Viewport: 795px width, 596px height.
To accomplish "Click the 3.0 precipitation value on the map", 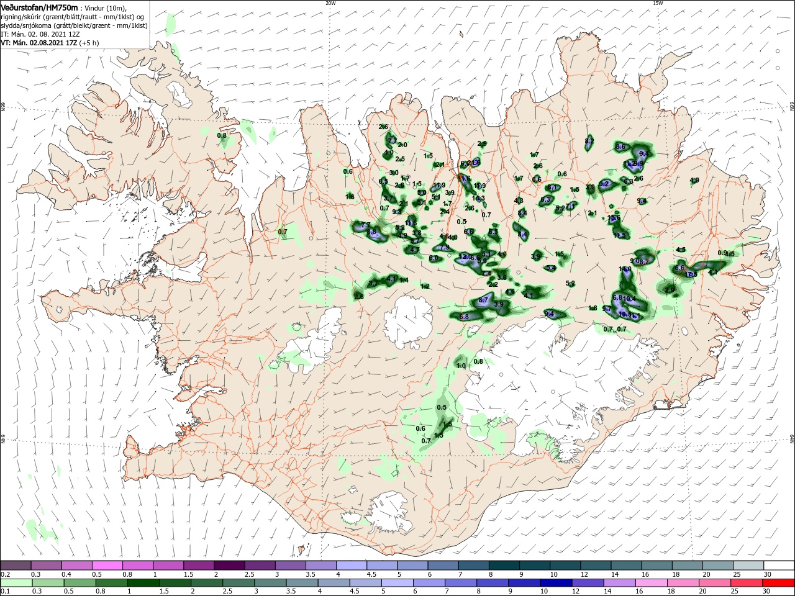I will (394, 173).
